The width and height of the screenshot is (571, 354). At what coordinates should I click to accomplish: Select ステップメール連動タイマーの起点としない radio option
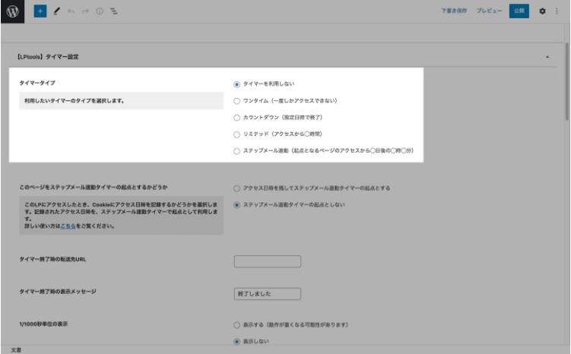(236, 205)
